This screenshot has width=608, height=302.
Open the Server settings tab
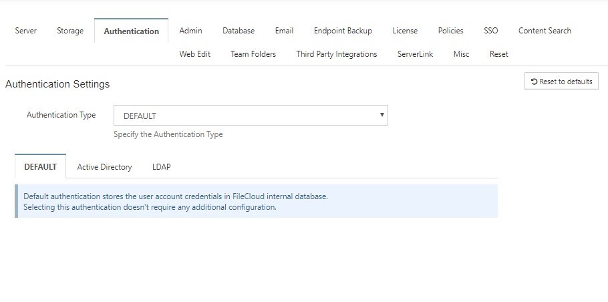tap(26, 31)
